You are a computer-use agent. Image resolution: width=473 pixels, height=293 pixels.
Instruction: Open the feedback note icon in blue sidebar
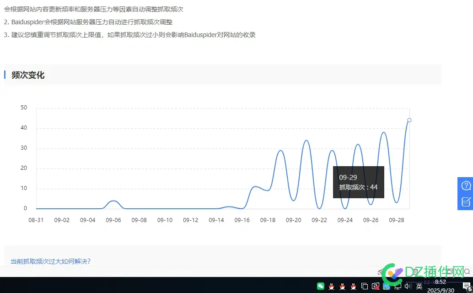coord(465,201)
